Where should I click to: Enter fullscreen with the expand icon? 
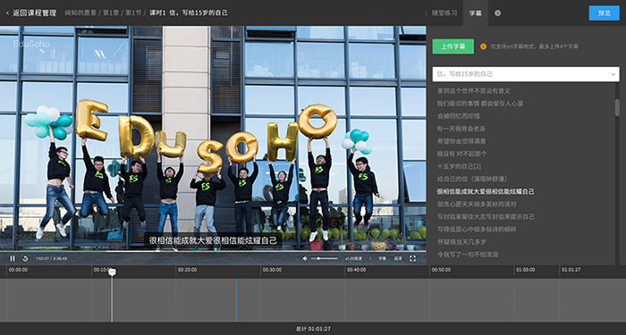(413, 258)
